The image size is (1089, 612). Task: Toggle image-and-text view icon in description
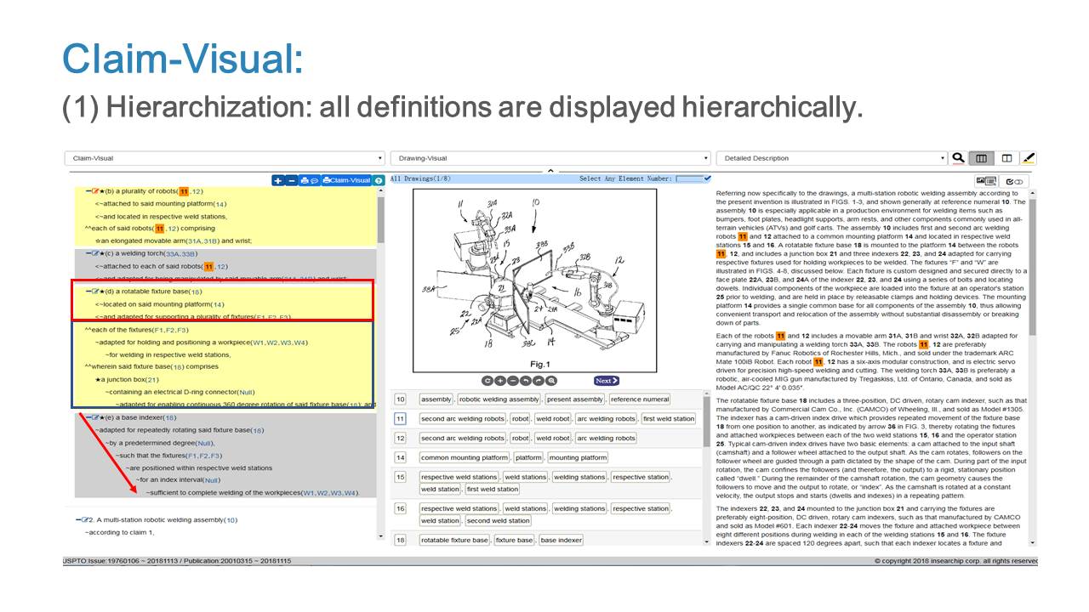(x=986, y=181)
